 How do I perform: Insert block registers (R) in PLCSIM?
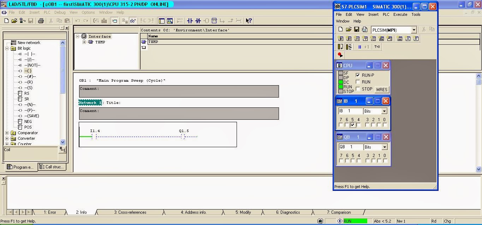point(416,38)
